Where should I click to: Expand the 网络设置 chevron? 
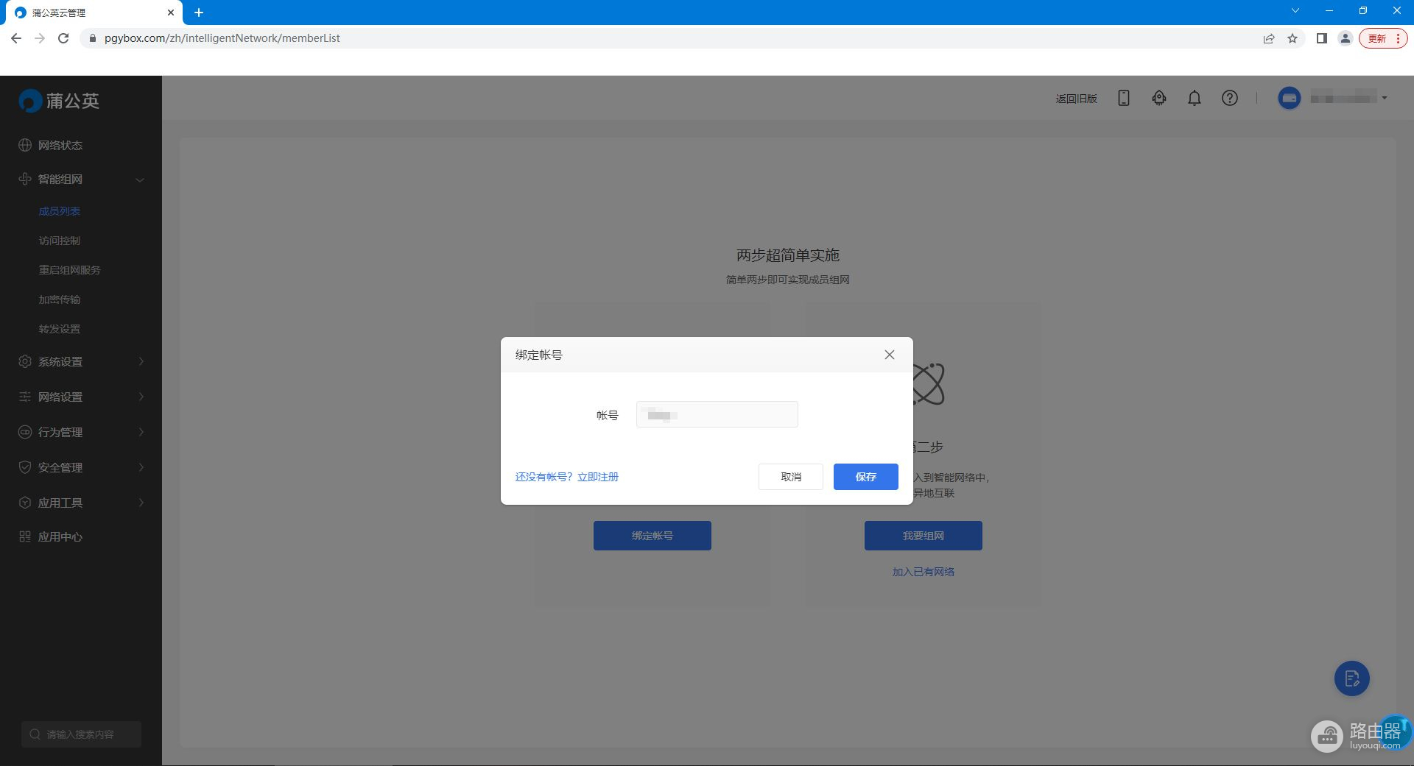(141, 397)
